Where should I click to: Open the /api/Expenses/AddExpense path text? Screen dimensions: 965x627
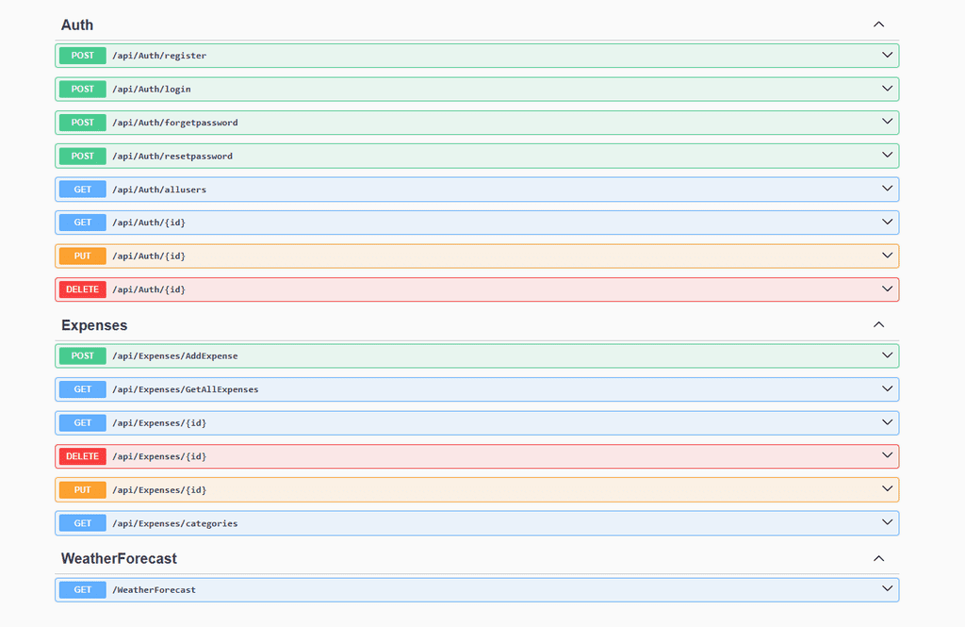[174, 356]
